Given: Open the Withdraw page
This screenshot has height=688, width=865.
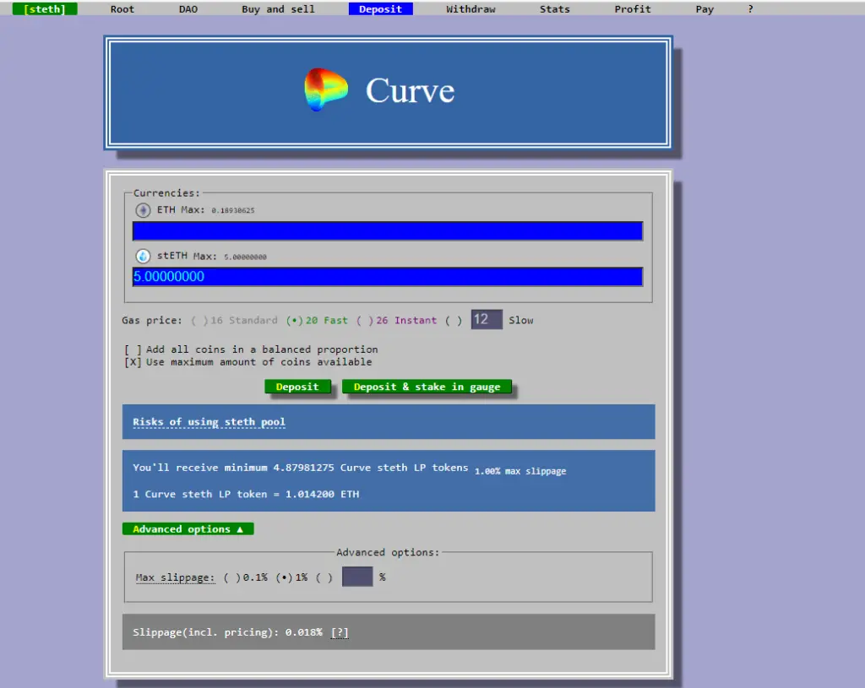Looking at the screenshot, I should [x=471, y=8].
